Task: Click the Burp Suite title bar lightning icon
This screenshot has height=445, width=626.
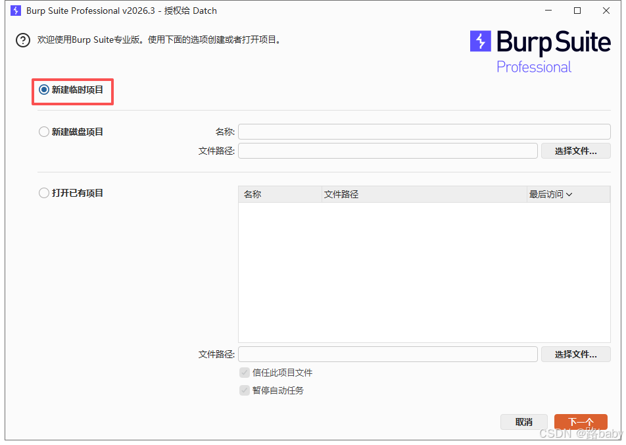Action: [16, 11]
